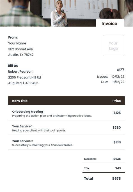Select Robert Pearson client name
The image size is (133, 192).
point(20,72)
